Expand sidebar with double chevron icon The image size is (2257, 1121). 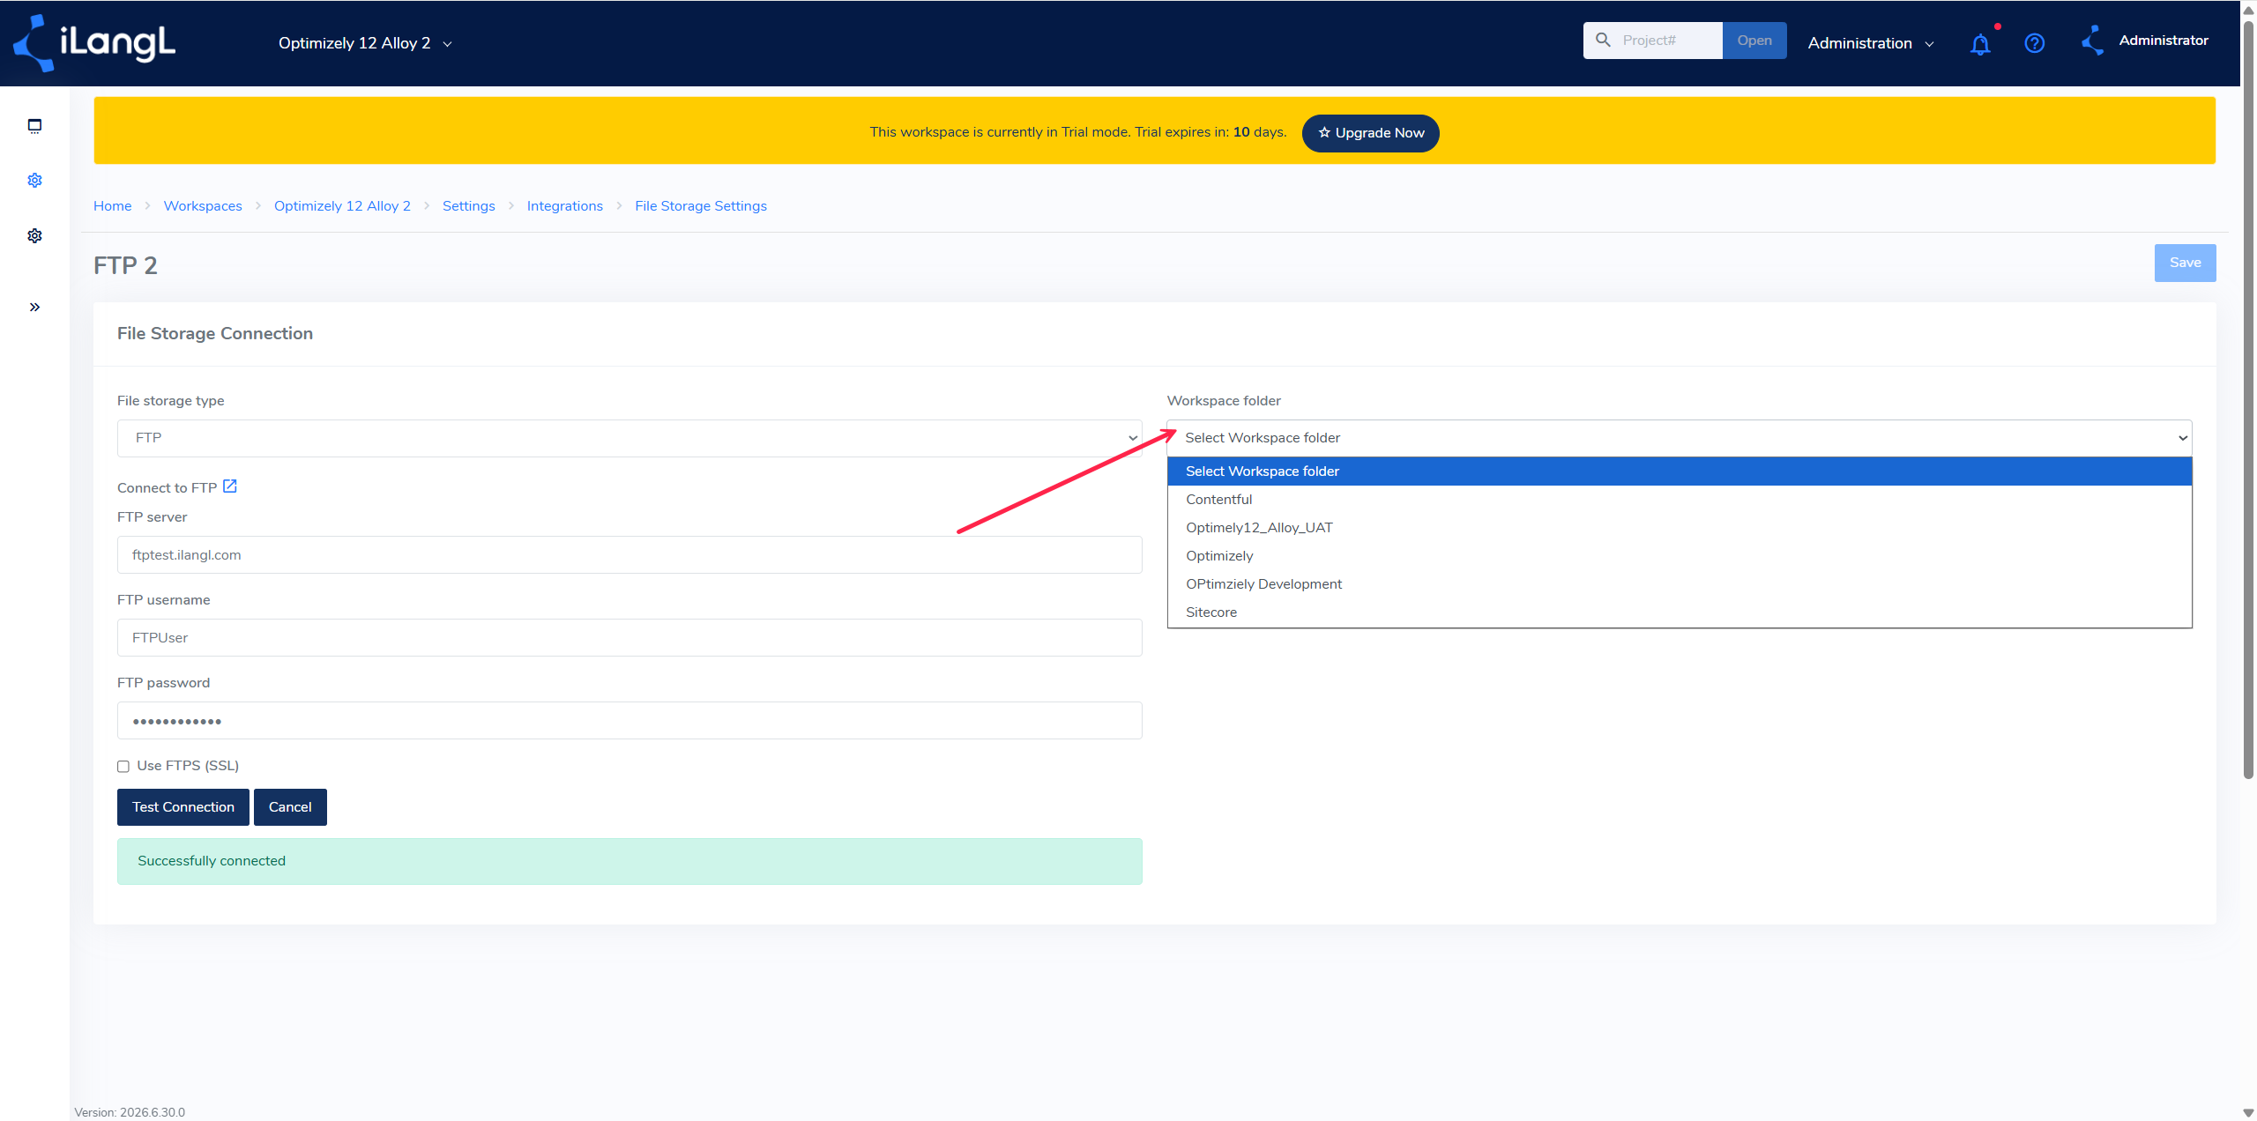click(x=34, y=308)
